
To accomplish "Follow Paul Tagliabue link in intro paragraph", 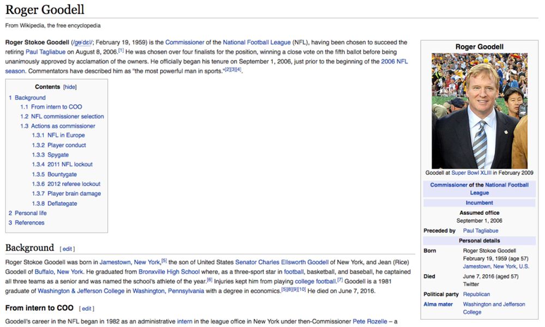I will point(46,52).
